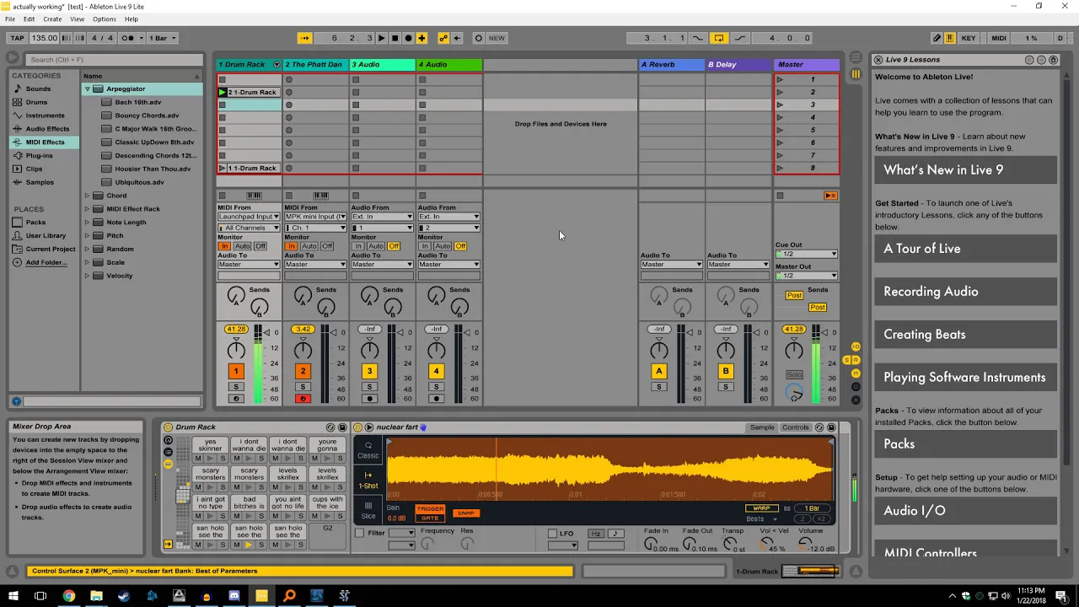
Task: Expand the MIDI Effect Rack folder
Action: 87,209
